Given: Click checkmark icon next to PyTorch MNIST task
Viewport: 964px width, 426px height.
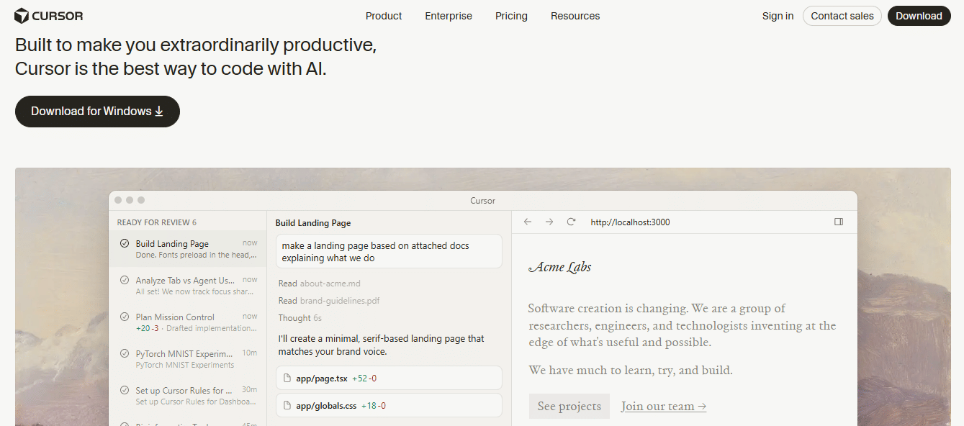Looking at the screenshot, I should [x=124, y=354].
